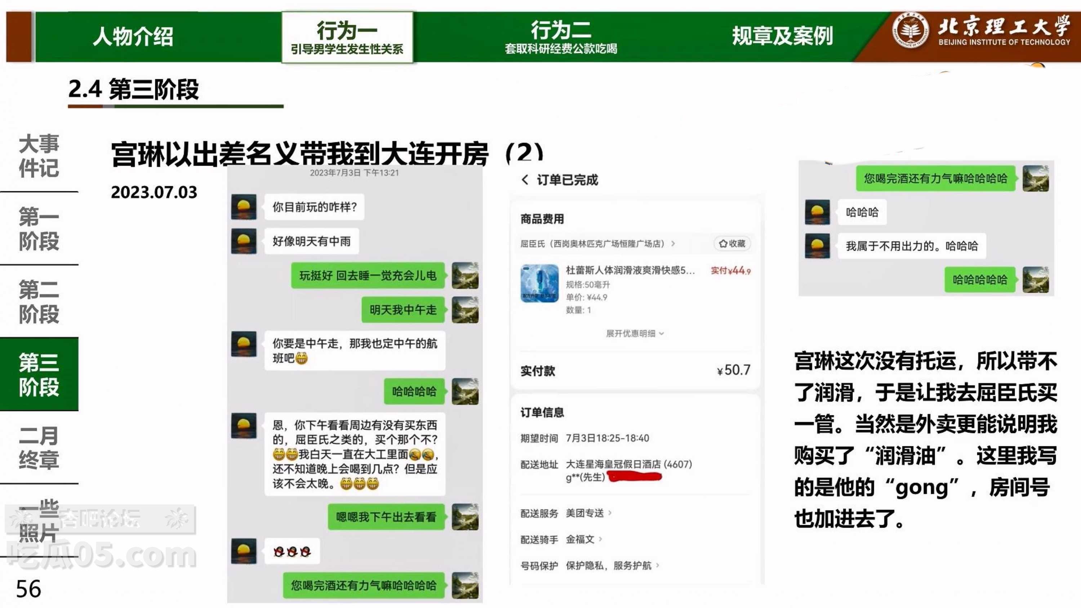Click the Durex product thumbnail image

pyautogui.click(x=539, y=283)
